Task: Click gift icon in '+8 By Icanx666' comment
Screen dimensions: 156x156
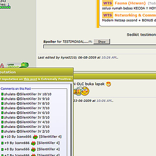Action: 33,149
